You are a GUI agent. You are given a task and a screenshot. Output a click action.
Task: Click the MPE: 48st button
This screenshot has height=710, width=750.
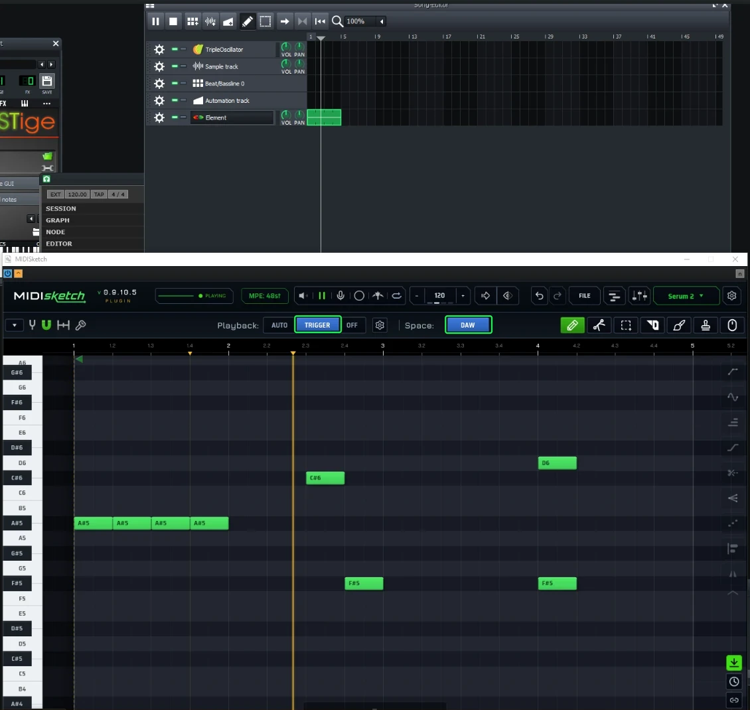click(x=265, y=296)
